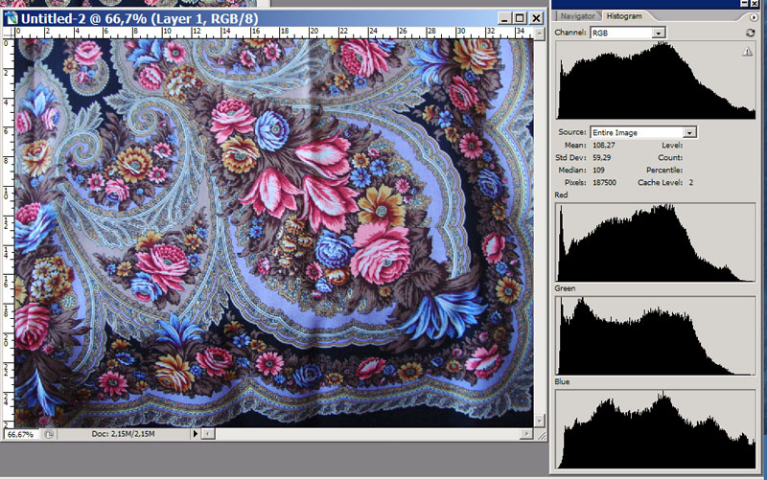Open the Source dropdown showing Entire Image
The image size is (767, 480).
[x=689, y=132]
